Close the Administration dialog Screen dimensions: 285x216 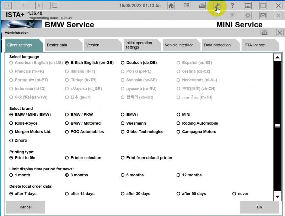(280, 33)
